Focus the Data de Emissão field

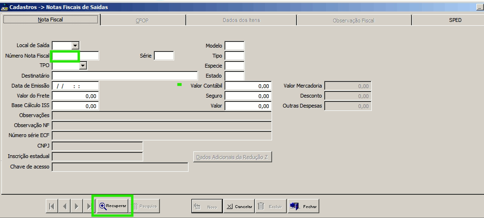75,86
